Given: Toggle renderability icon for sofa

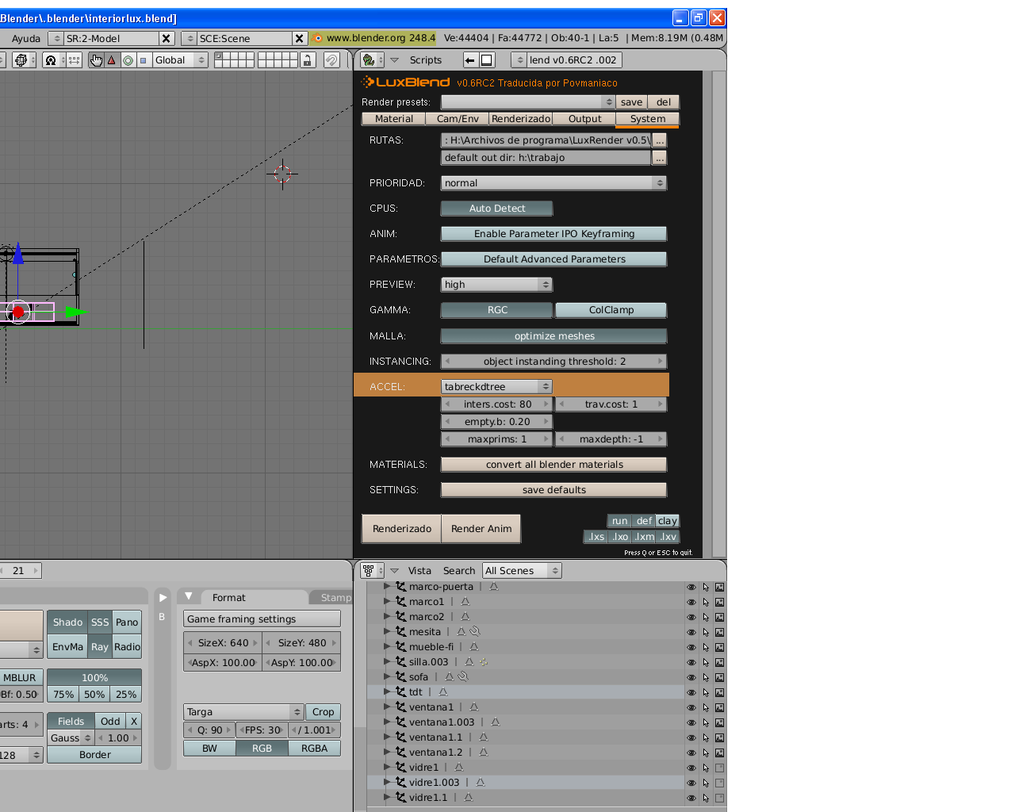Looking at the screenshot, I should tap(719, 677).
